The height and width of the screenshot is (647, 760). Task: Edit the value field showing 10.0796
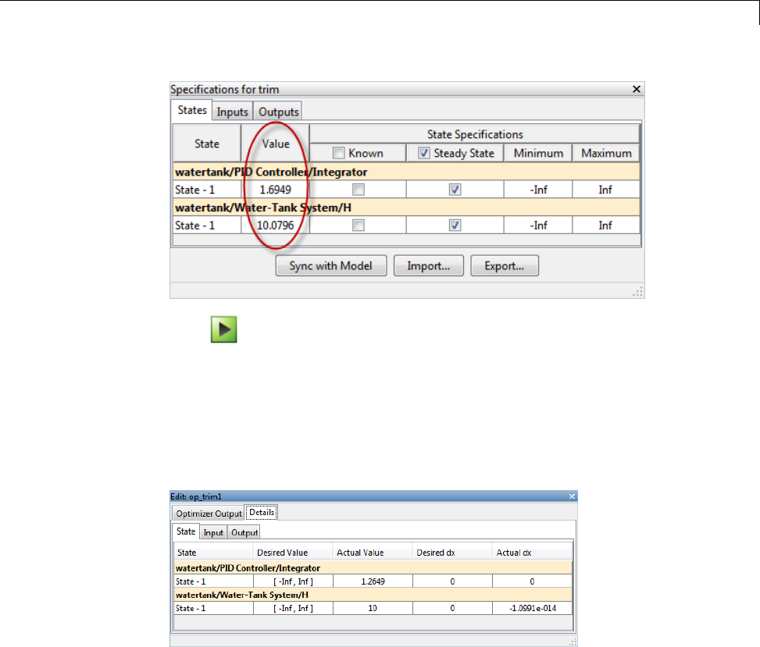275,226
